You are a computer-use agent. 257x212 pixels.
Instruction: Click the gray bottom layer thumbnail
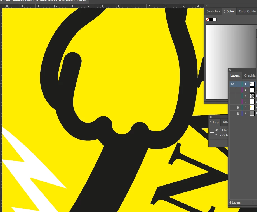[x=252, y=113]
